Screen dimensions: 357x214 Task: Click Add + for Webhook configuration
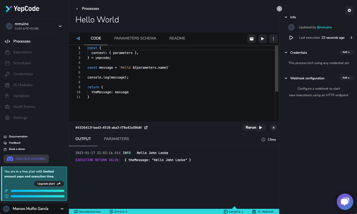[x=346, y=78]
